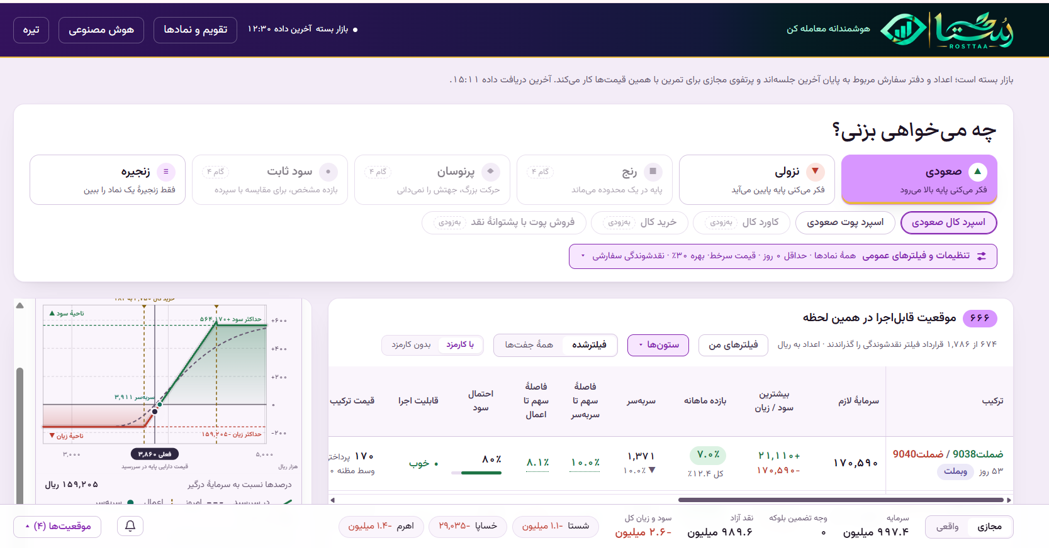Screen dimensions: 1049x548
Task: Click the square icon on the رنج card
Action: pyautogui.click(x=653, y=172)
